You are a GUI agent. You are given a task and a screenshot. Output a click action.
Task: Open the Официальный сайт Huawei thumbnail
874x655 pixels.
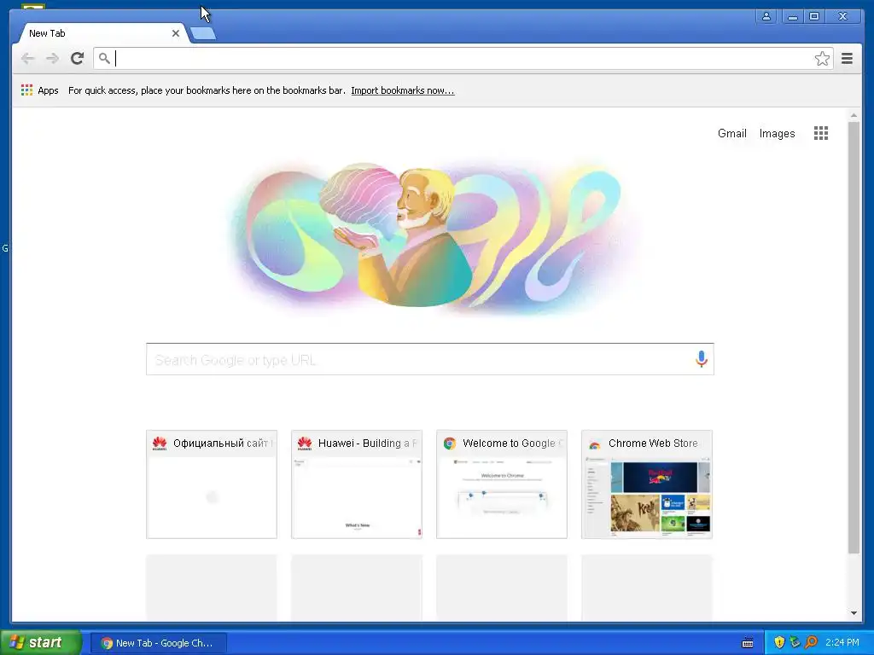point(212,484)
